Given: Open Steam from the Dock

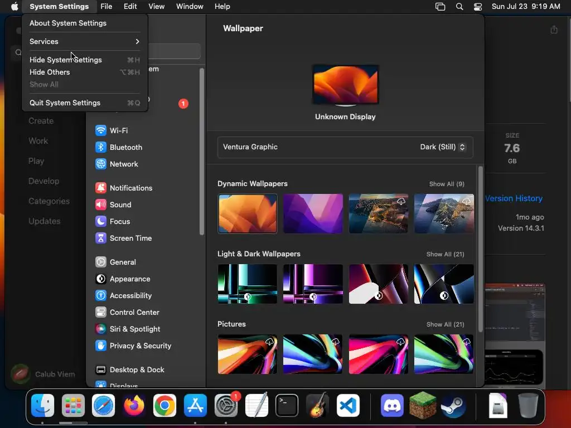Looking at the screenshot, I should point(453,406).
